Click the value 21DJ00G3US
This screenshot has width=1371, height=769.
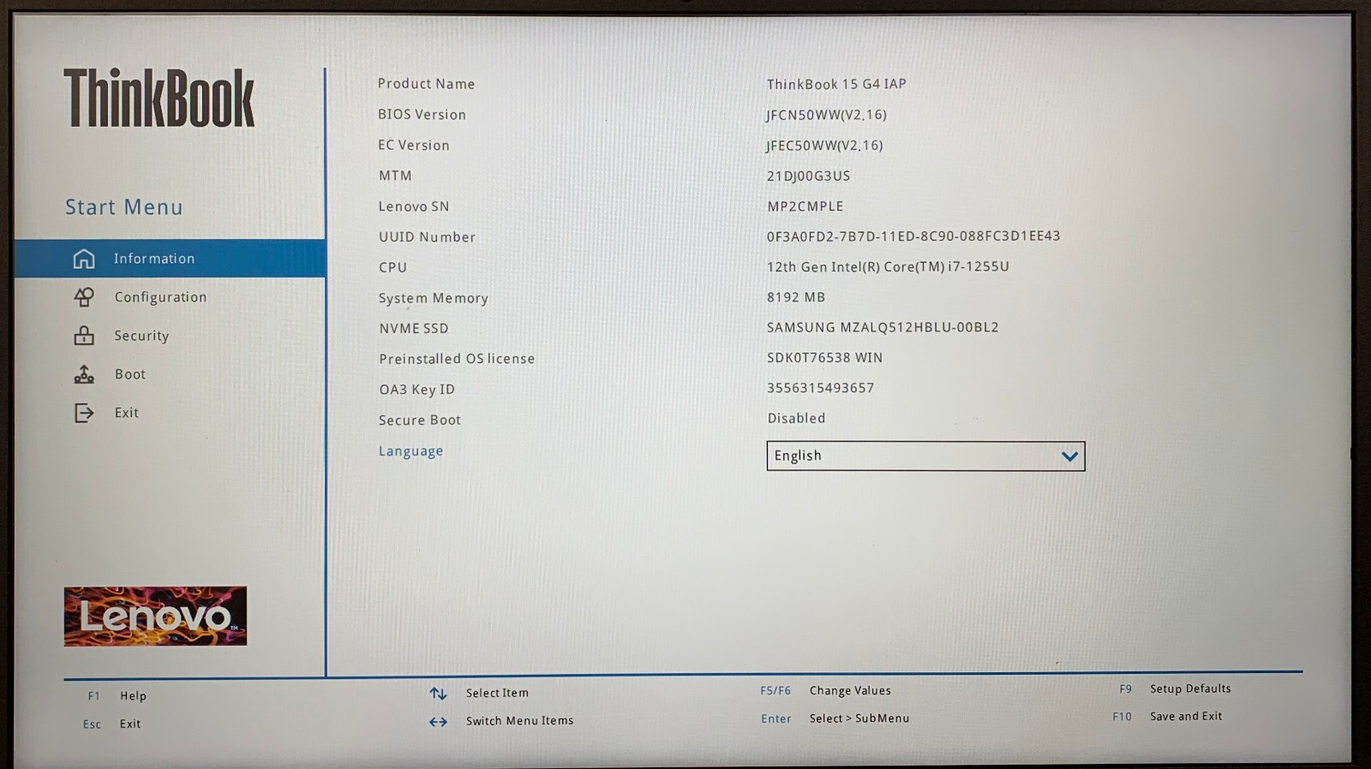click(x=808, y=176)
